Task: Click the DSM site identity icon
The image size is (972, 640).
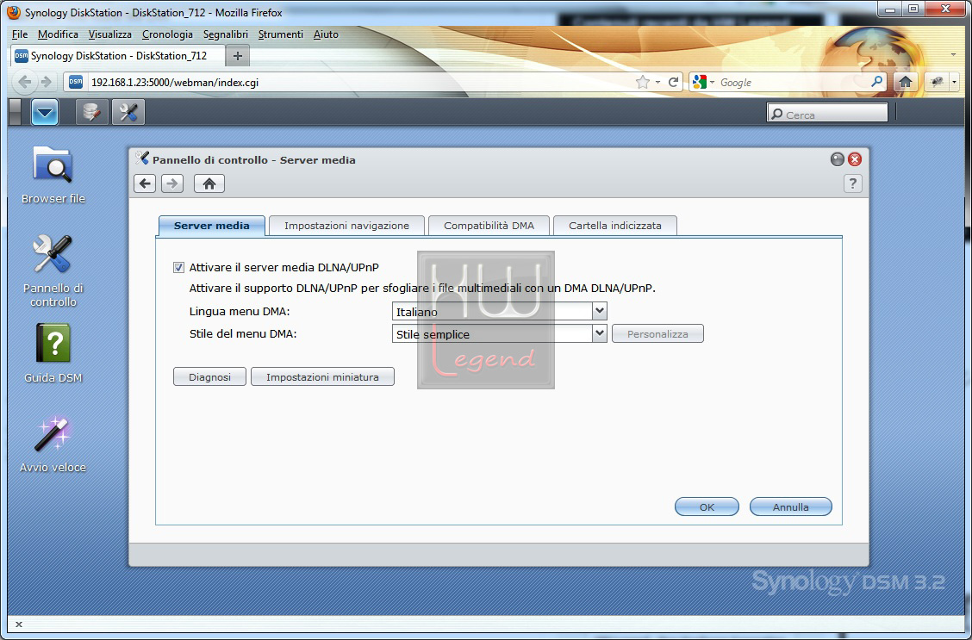Action: 76,82
